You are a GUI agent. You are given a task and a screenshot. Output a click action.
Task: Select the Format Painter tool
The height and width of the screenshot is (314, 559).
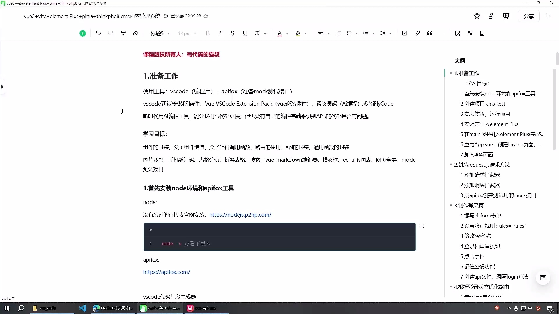click(123, 33)
